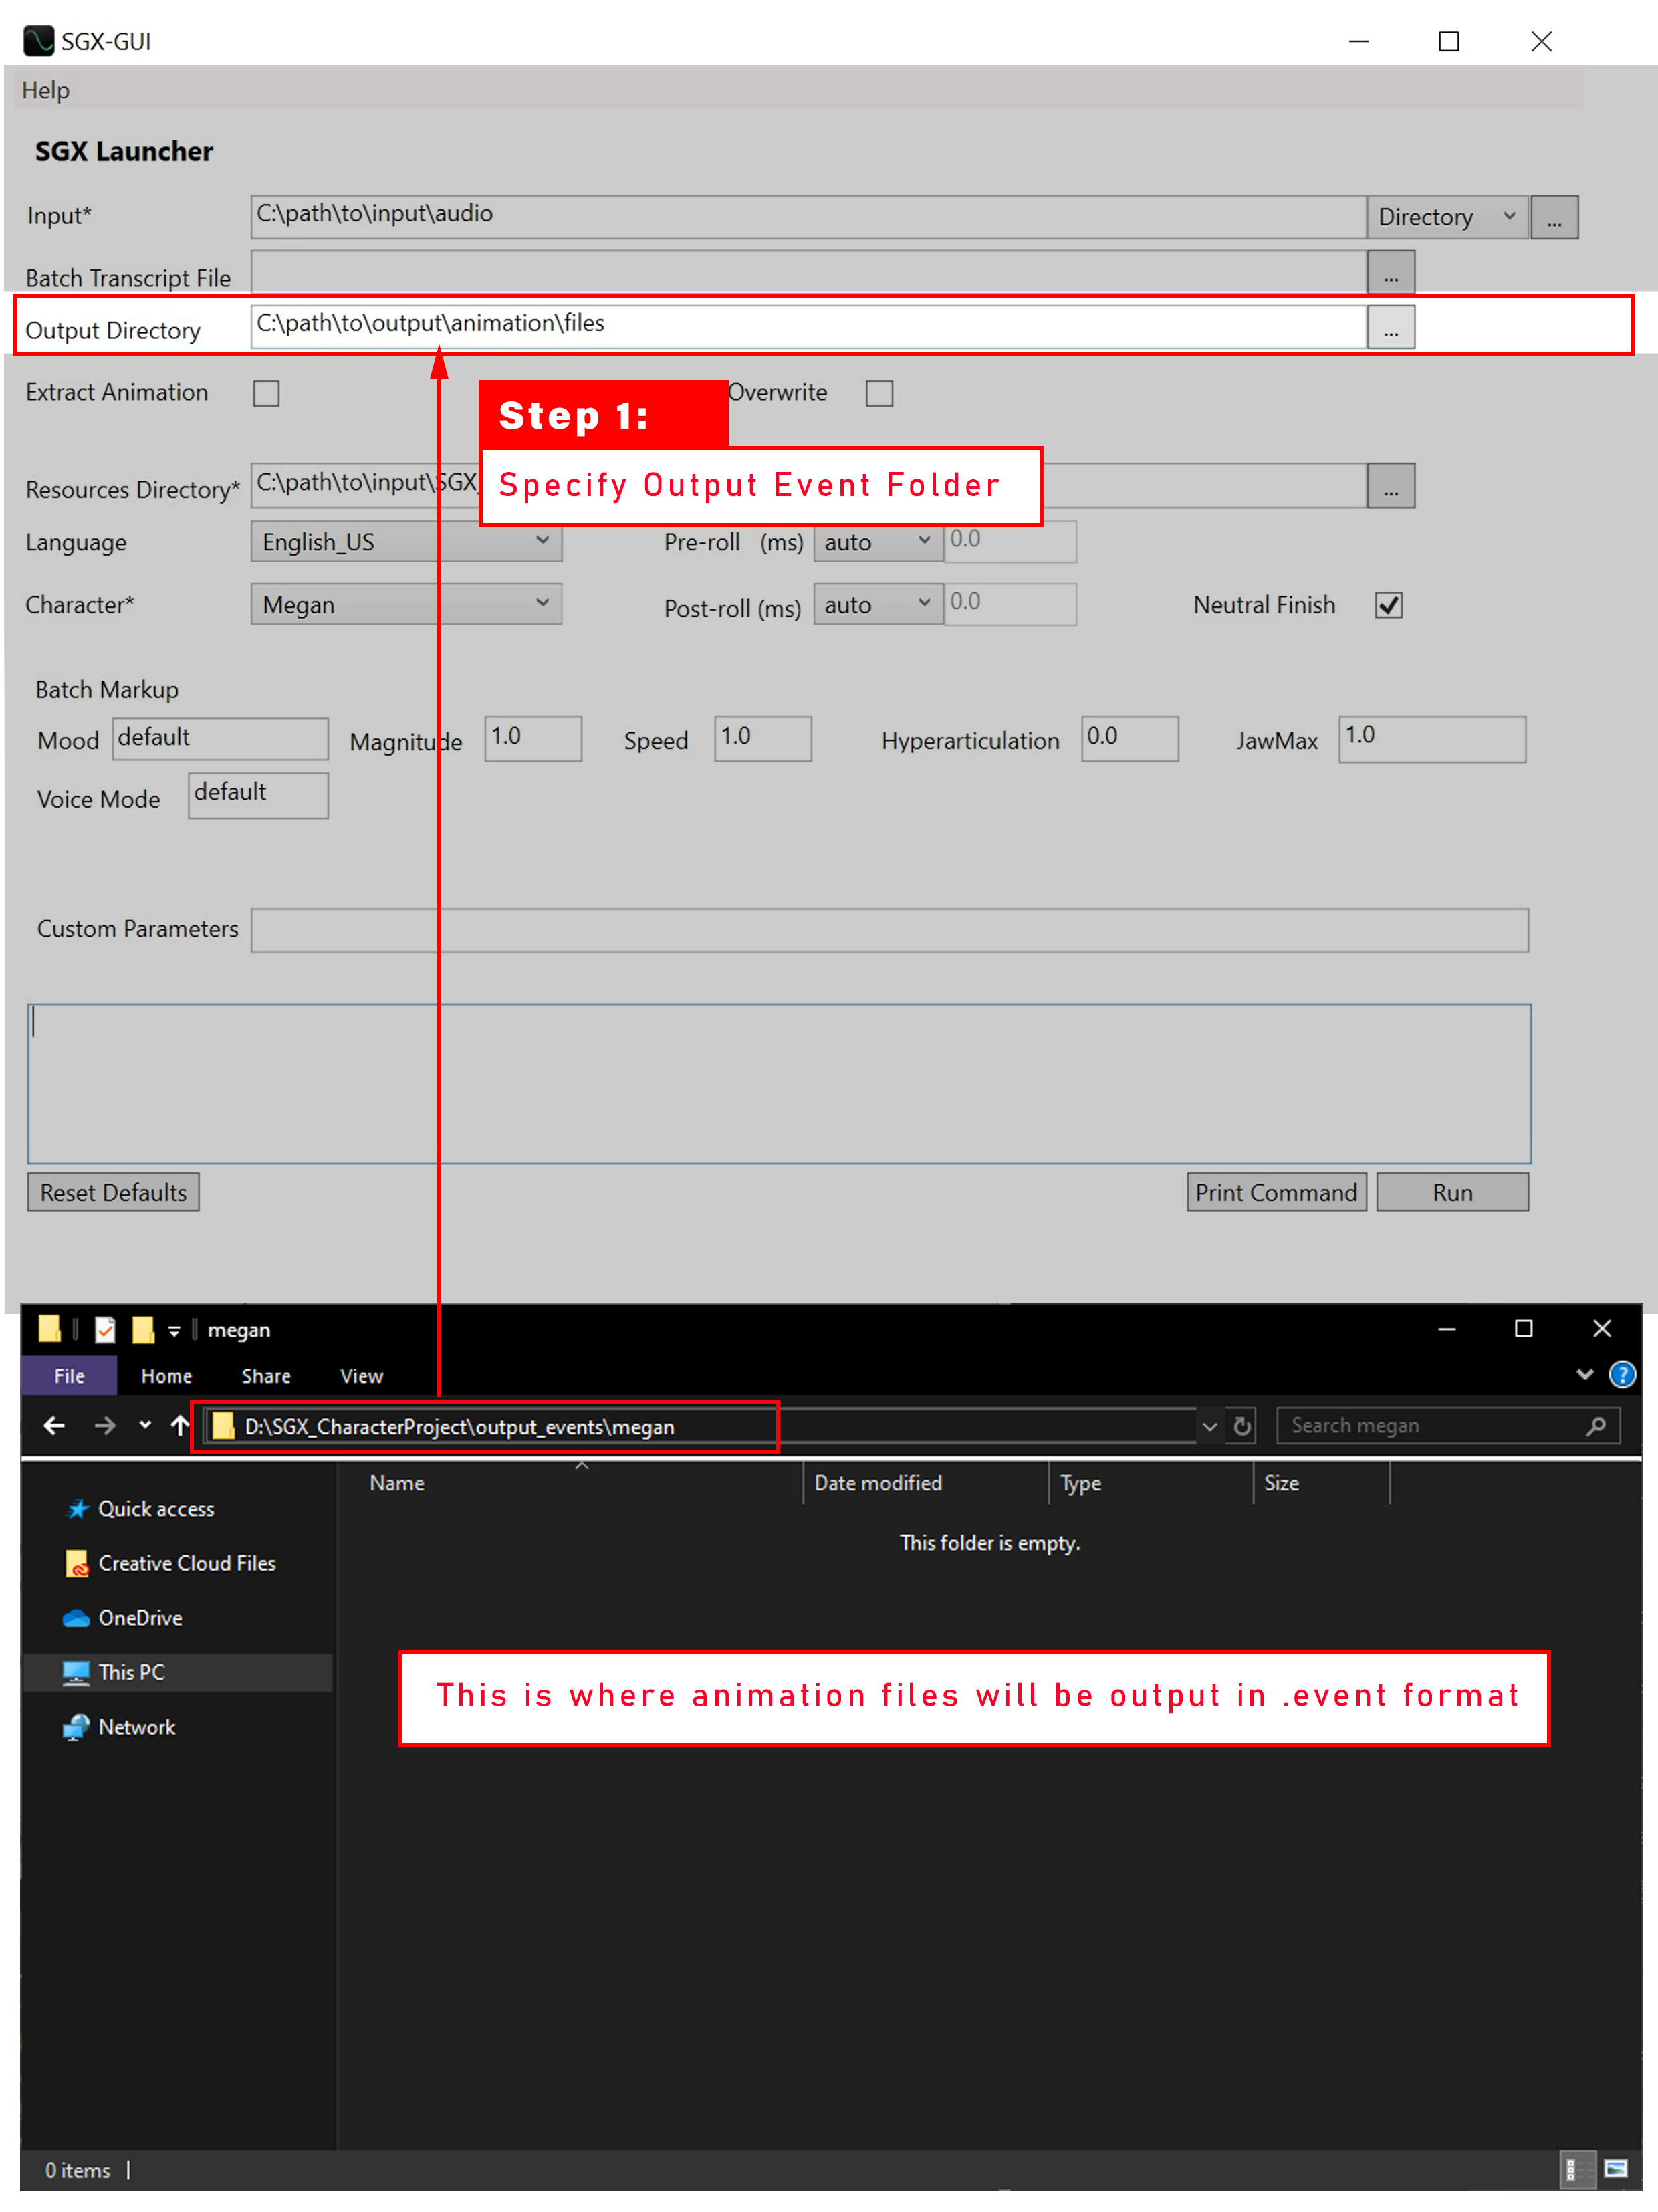This screenshot has height=2212, width=1658.
Task: Browse for the Batch Transcript File
Action: click(x=1392, y=273)
